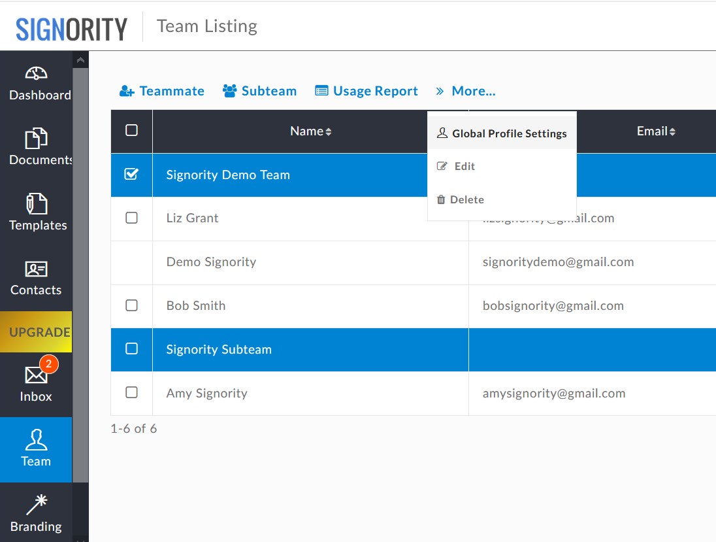Open the Branding magic wand icon
Image resolution: width=716 pixels, height=542 pixels.
coord(37,505)
